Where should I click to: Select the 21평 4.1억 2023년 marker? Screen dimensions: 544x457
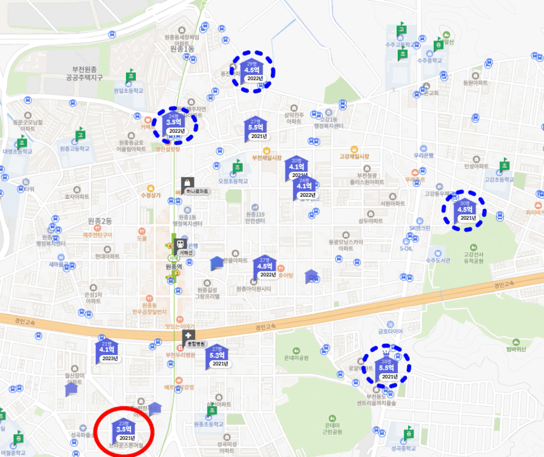[107, 351]
